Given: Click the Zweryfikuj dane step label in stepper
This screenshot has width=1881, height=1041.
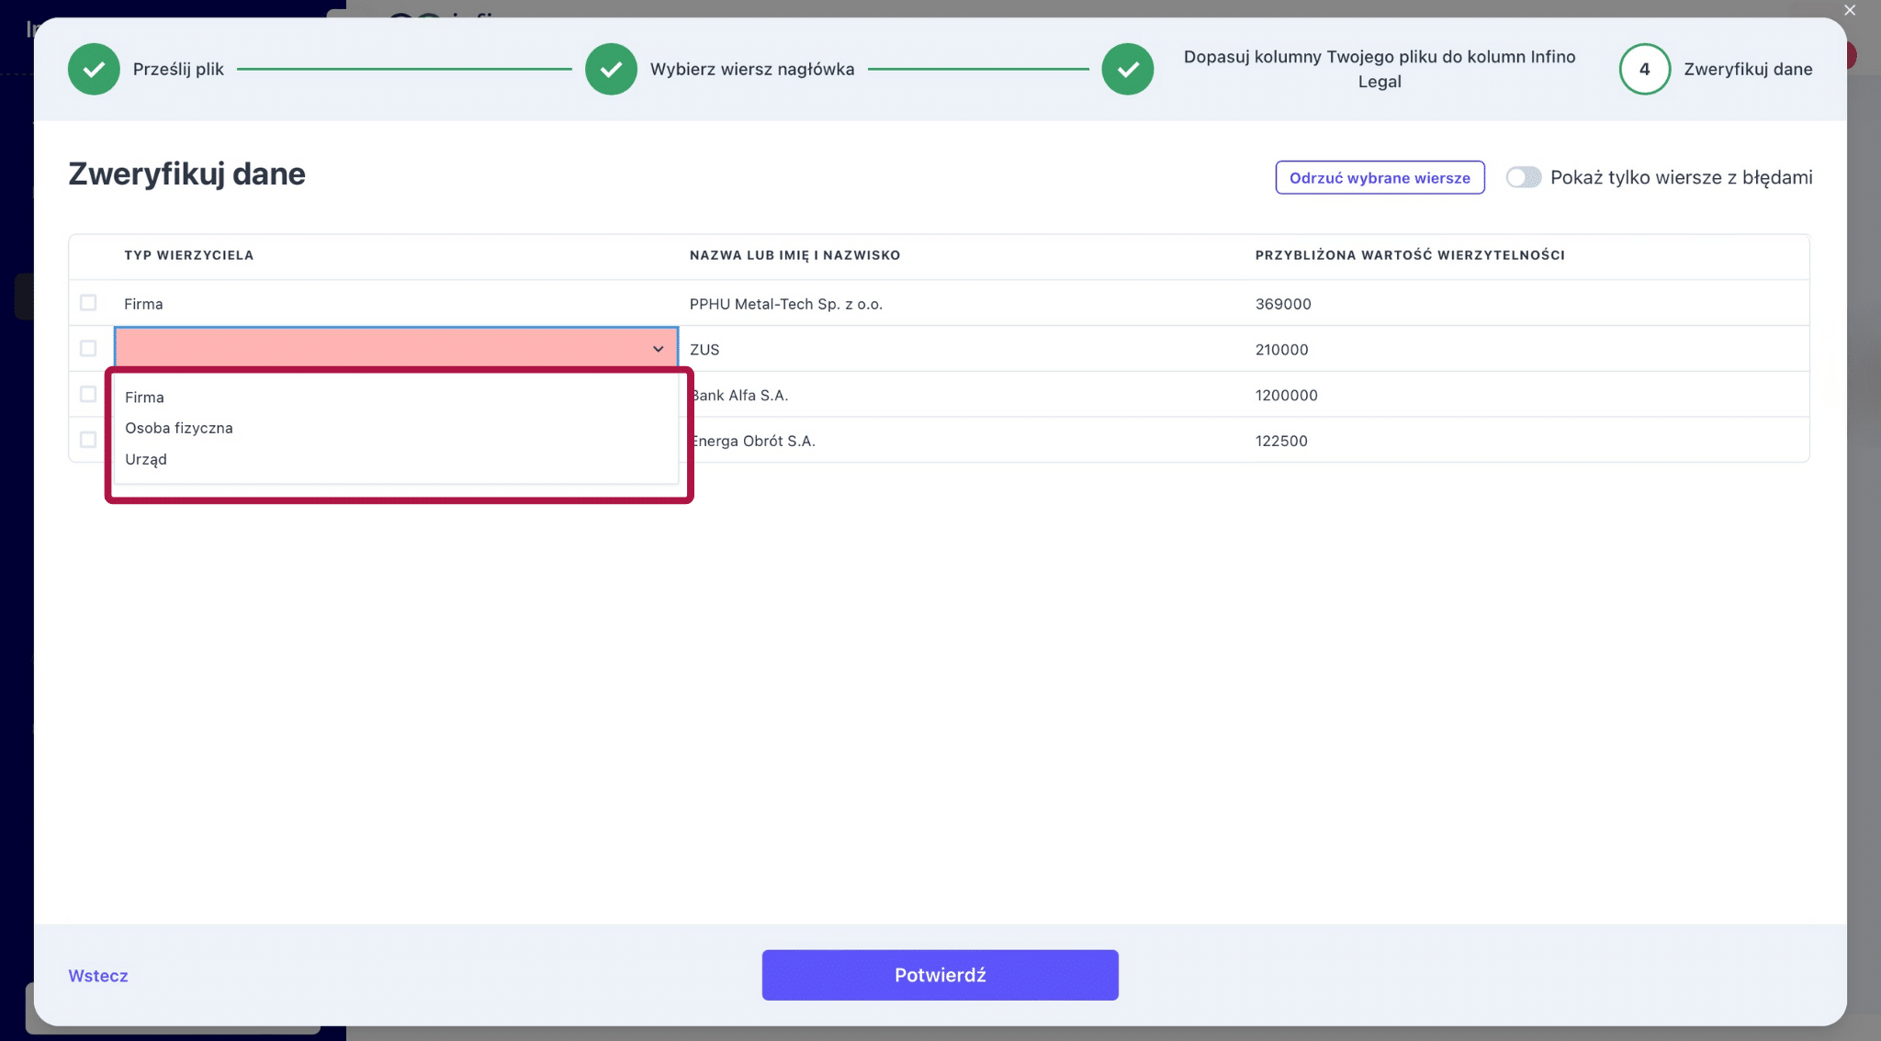Looking at the screenshot, I should pos(1748,69).
